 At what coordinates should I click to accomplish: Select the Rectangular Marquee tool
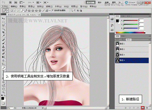pos(3,22)
